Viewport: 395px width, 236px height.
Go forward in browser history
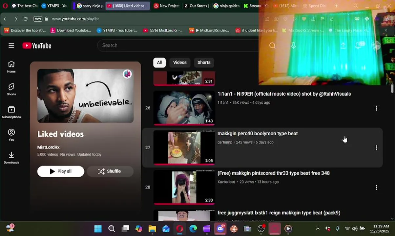point(16,19)
